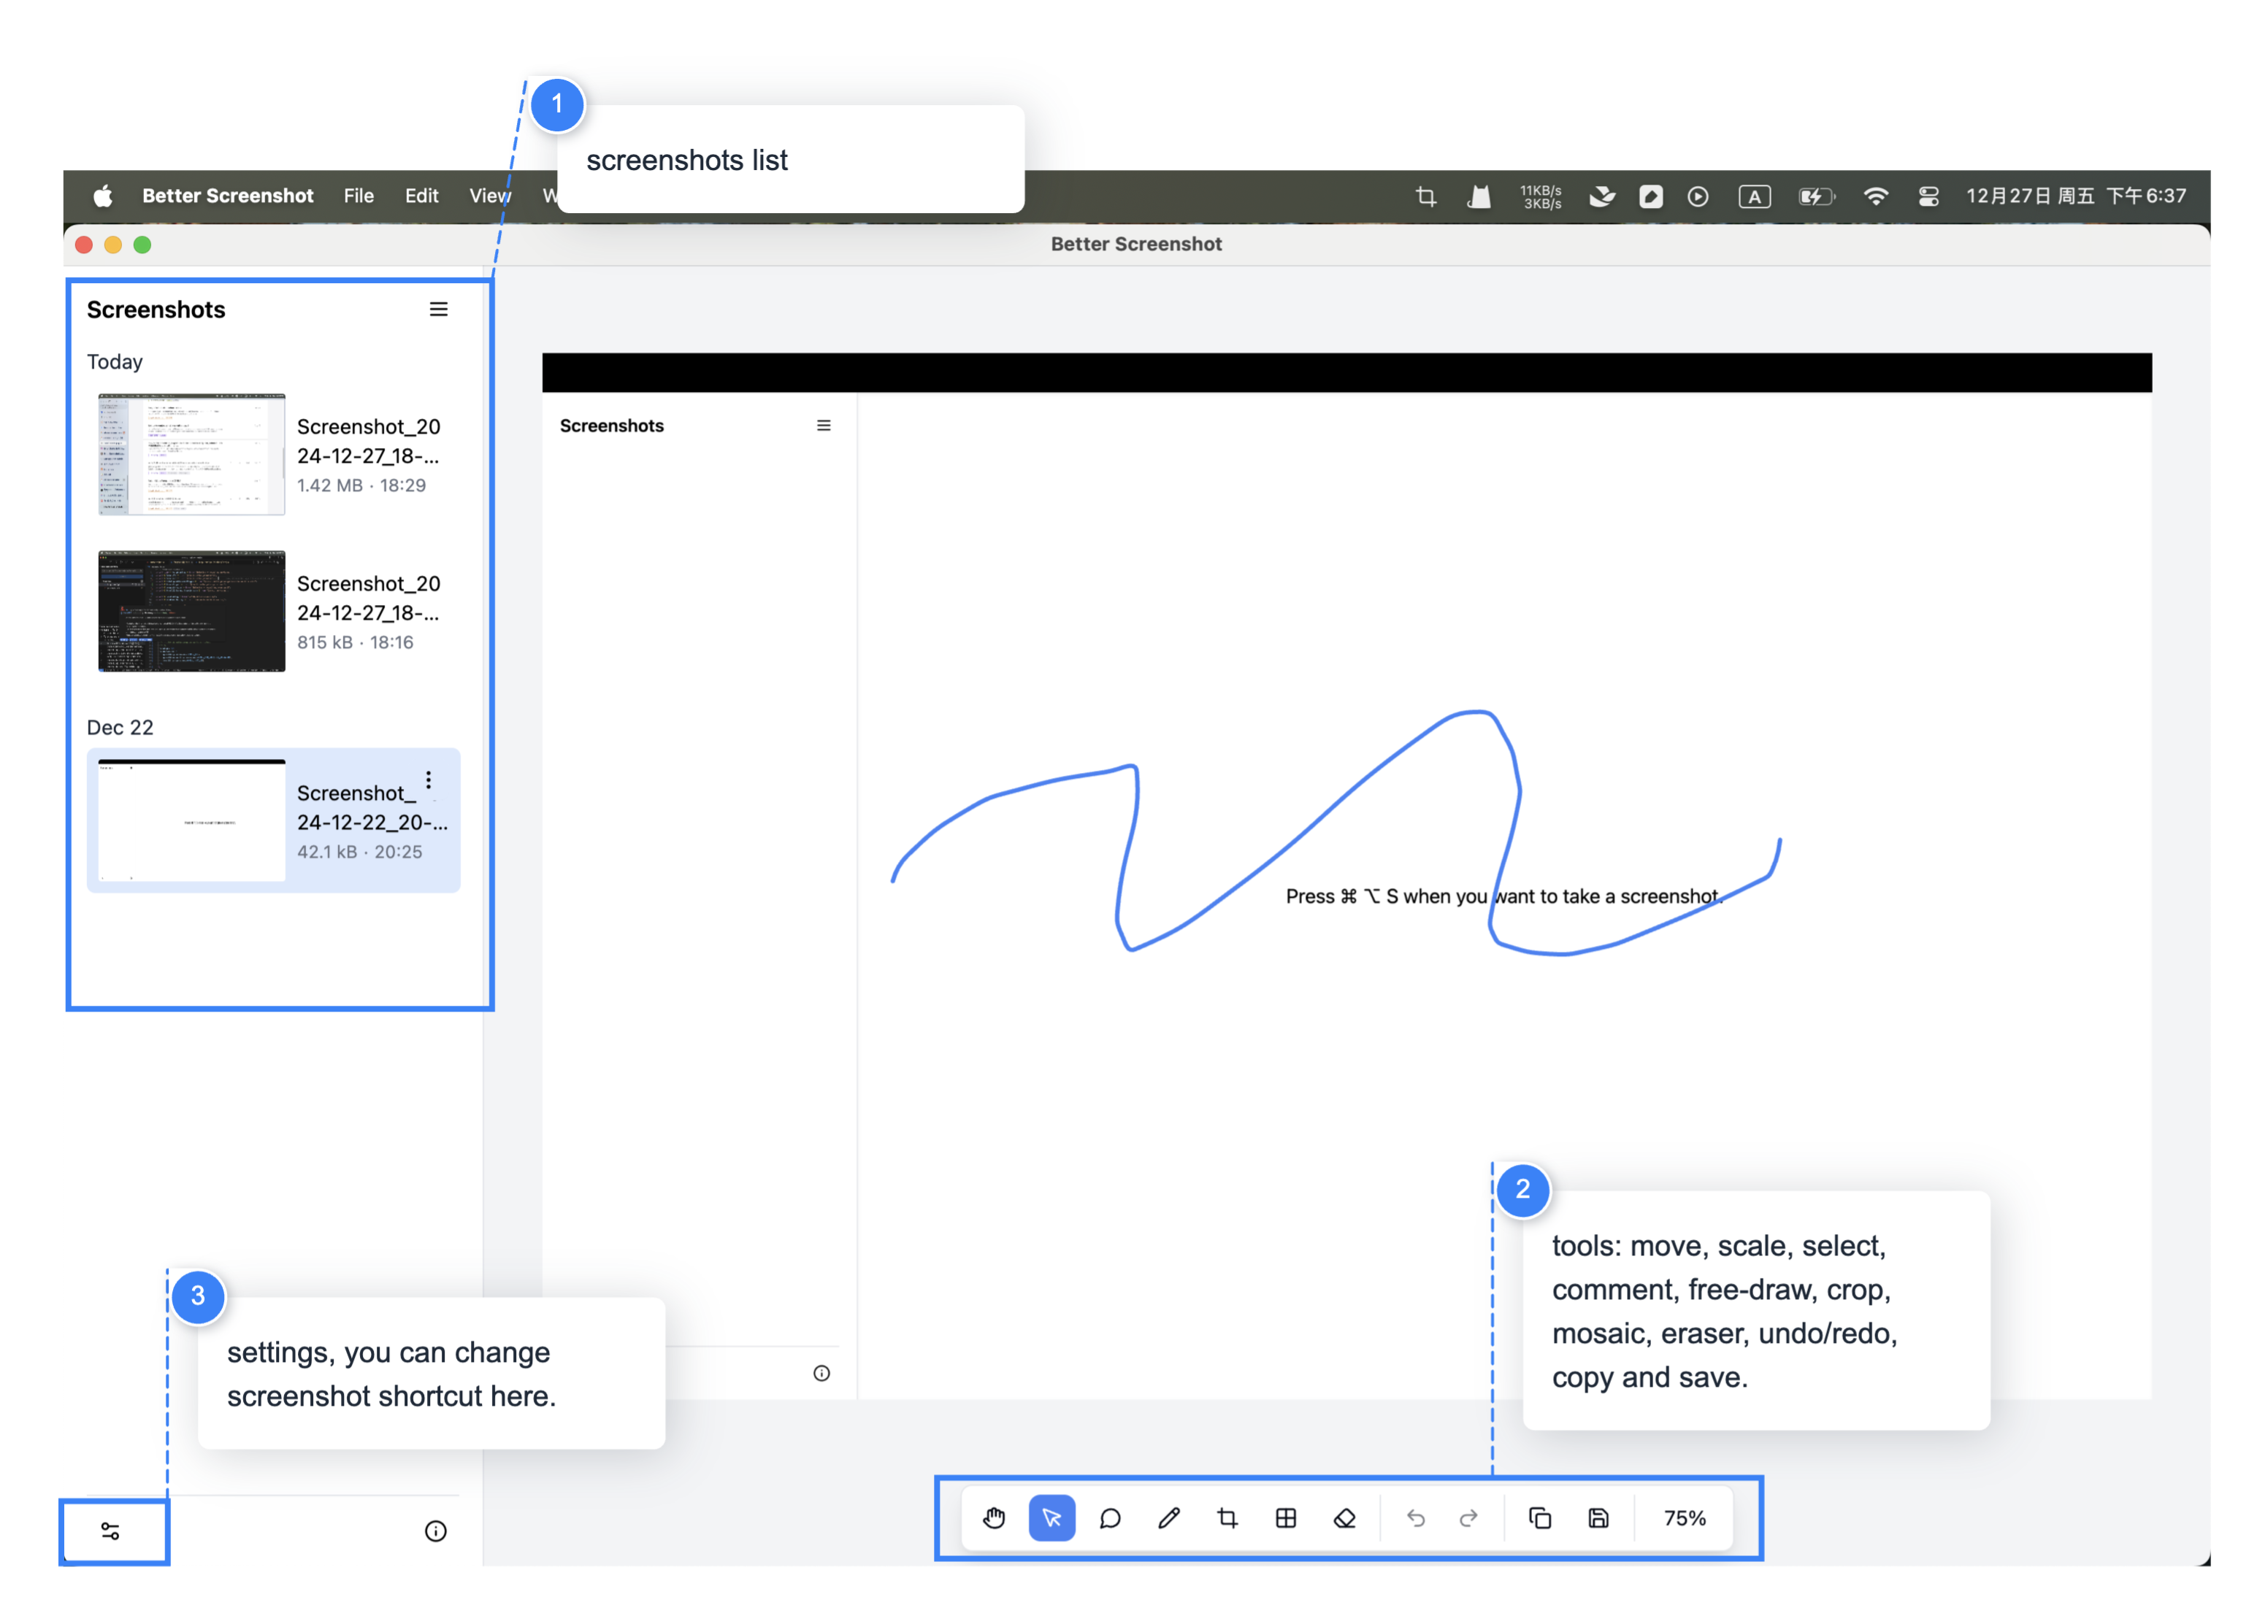Image resolution: width=2268 pixels, height=1624 pixels.
Task: Click the 1.42 MB screenshot file name
Action: [x=368, y=441]
